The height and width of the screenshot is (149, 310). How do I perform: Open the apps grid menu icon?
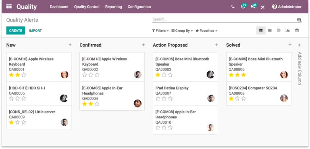click(9, 6)
